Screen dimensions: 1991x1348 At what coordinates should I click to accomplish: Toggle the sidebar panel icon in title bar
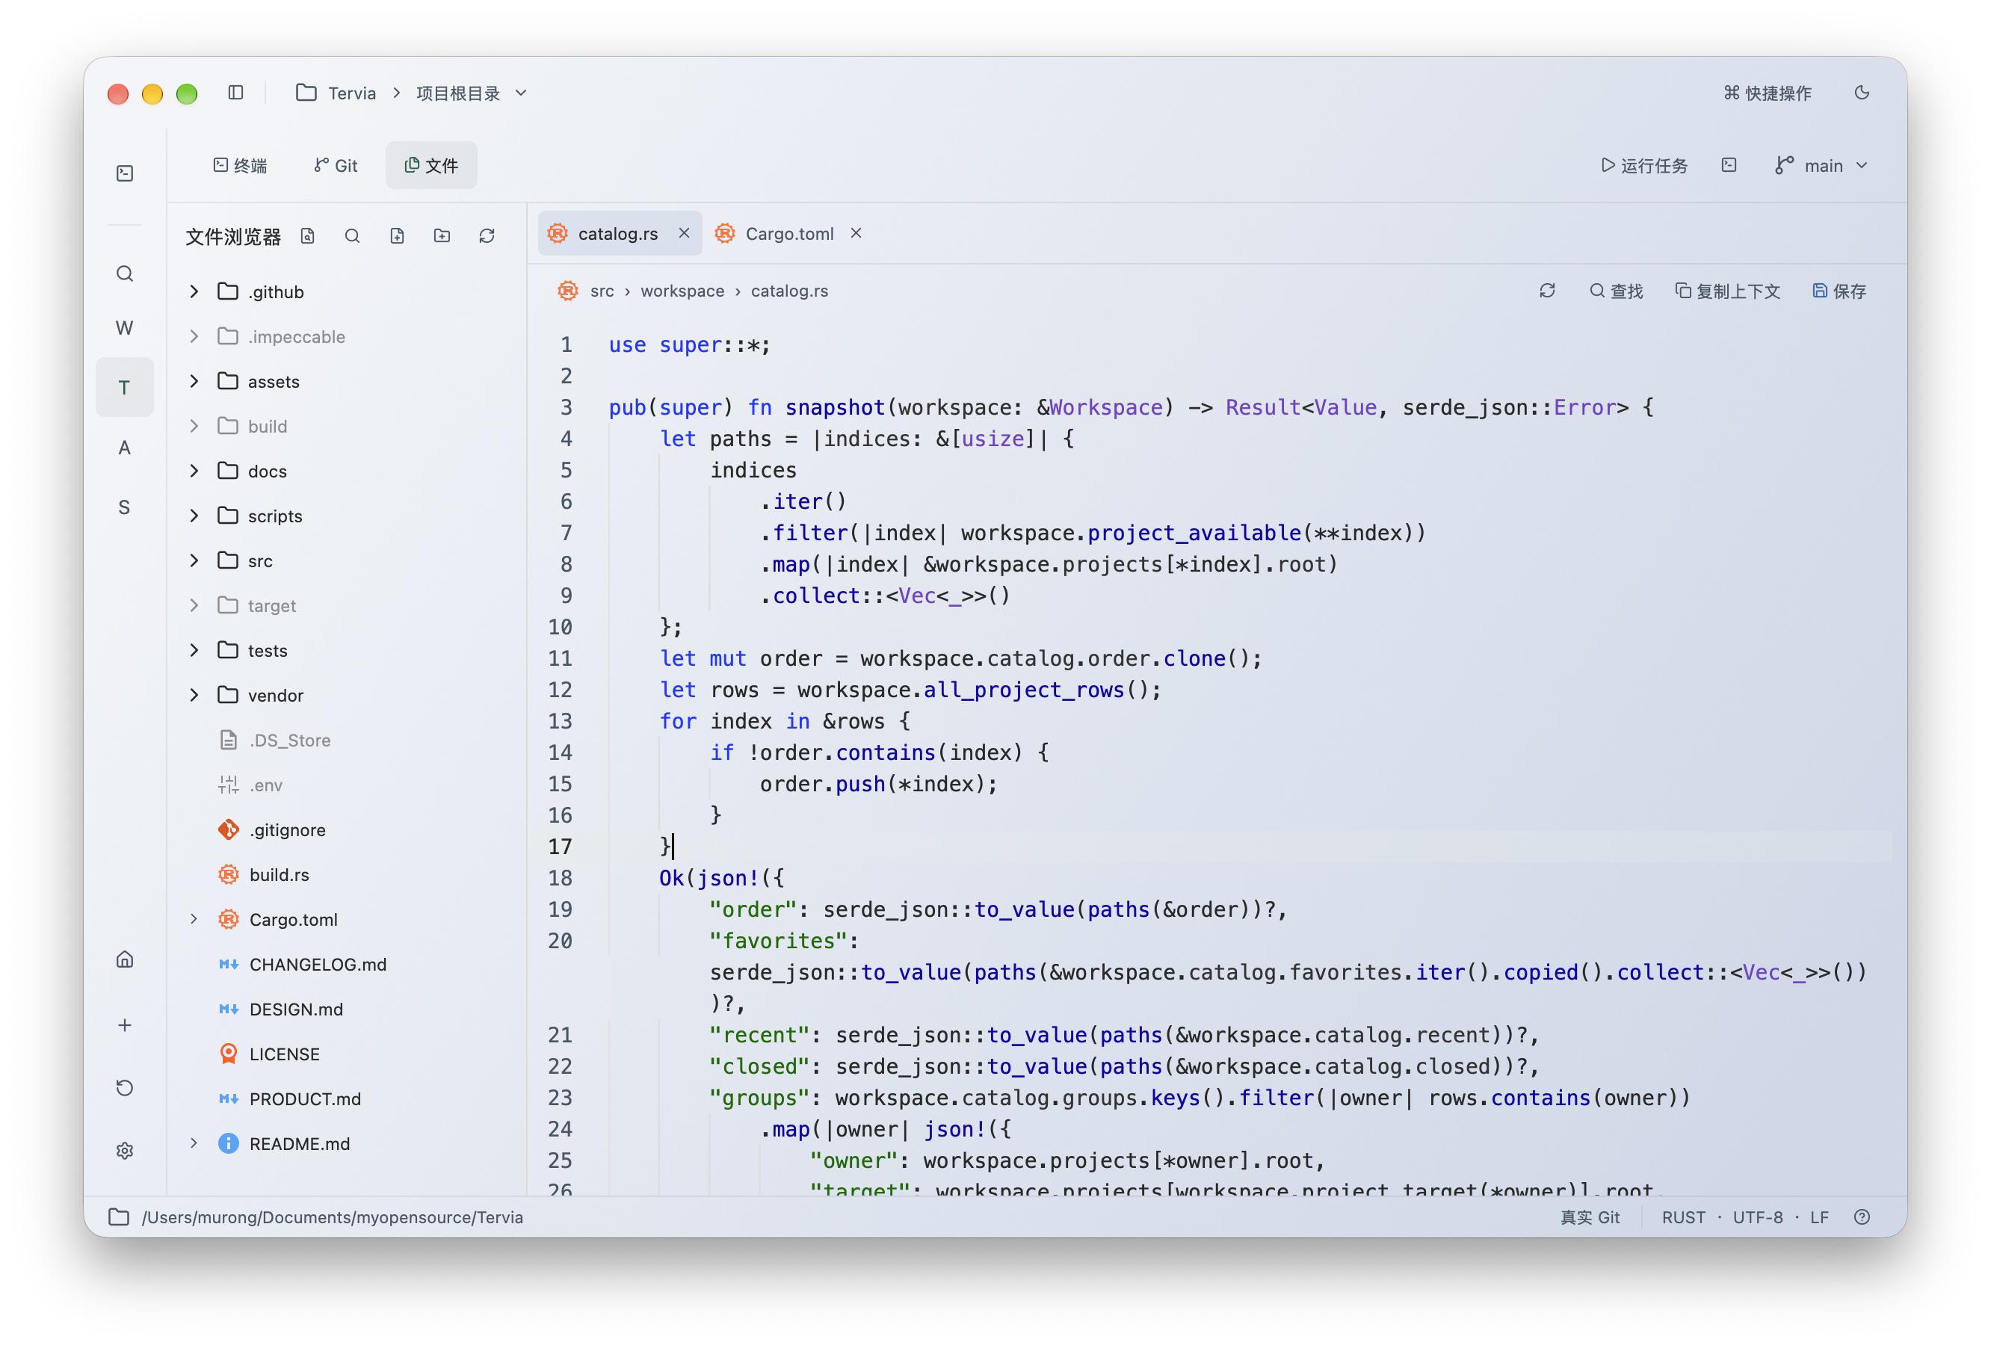(235, 93)
